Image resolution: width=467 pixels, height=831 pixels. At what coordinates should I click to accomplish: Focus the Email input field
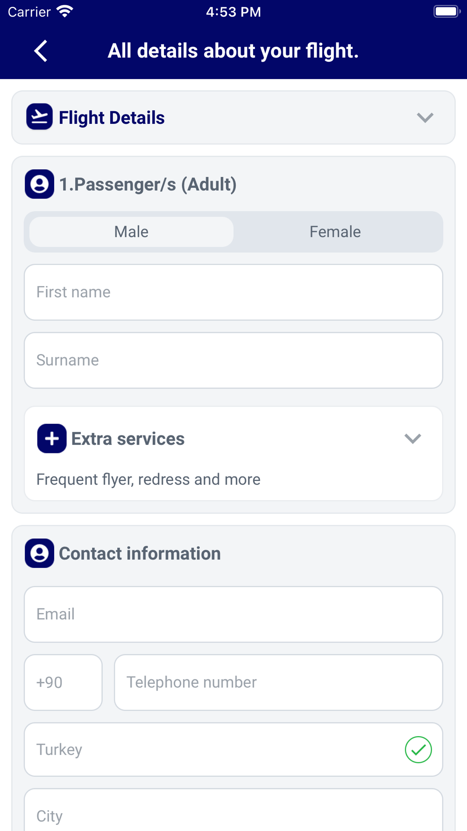coord(233,614)
